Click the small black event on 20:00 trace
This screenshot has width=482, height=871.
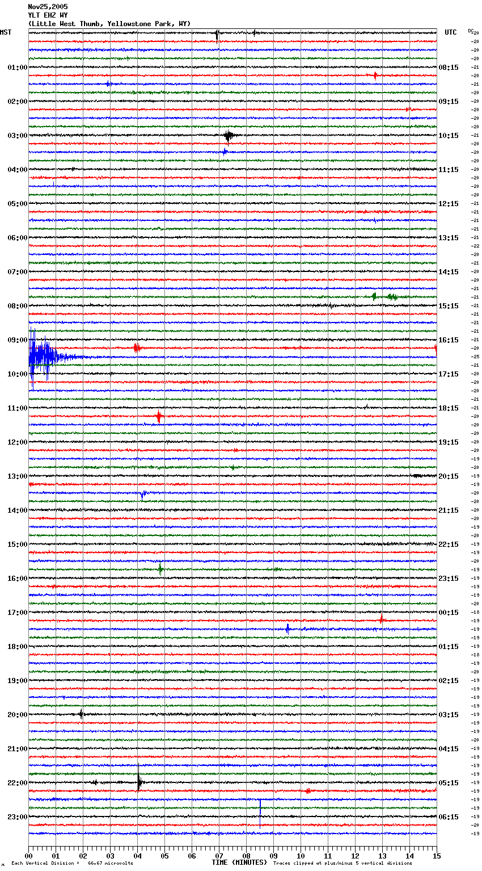click(82, 714)
